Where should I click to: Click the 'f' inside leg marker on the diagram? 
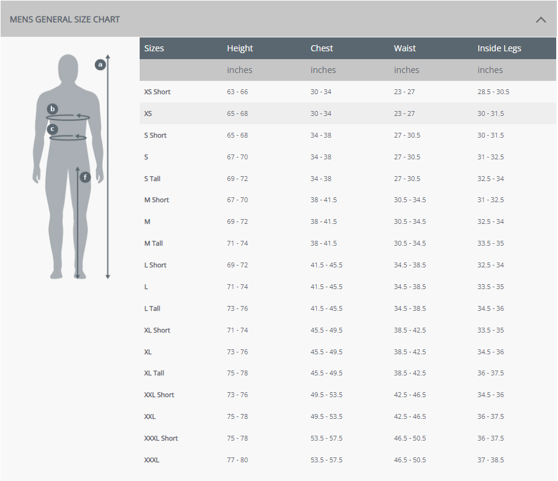tap(85, 177)
